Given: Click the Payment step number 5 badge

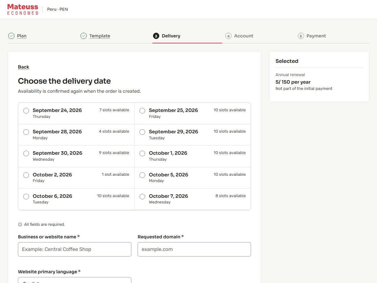Looking at the screenshot, I should tap(301, 36).
